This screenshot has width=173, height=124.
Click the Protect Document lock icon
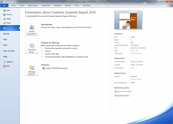(x=32, y=27)
